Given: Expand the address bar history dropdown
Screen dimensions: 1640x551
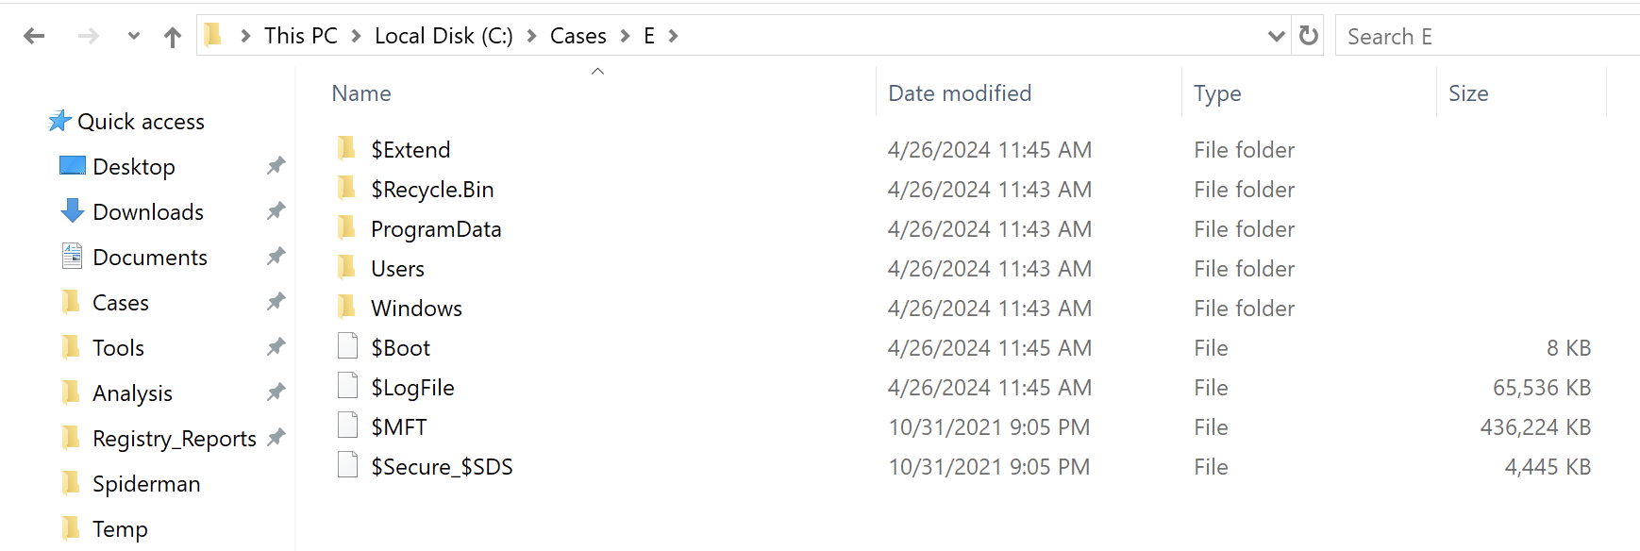Looking at the screenshot, I should (x=1276, y=36).
